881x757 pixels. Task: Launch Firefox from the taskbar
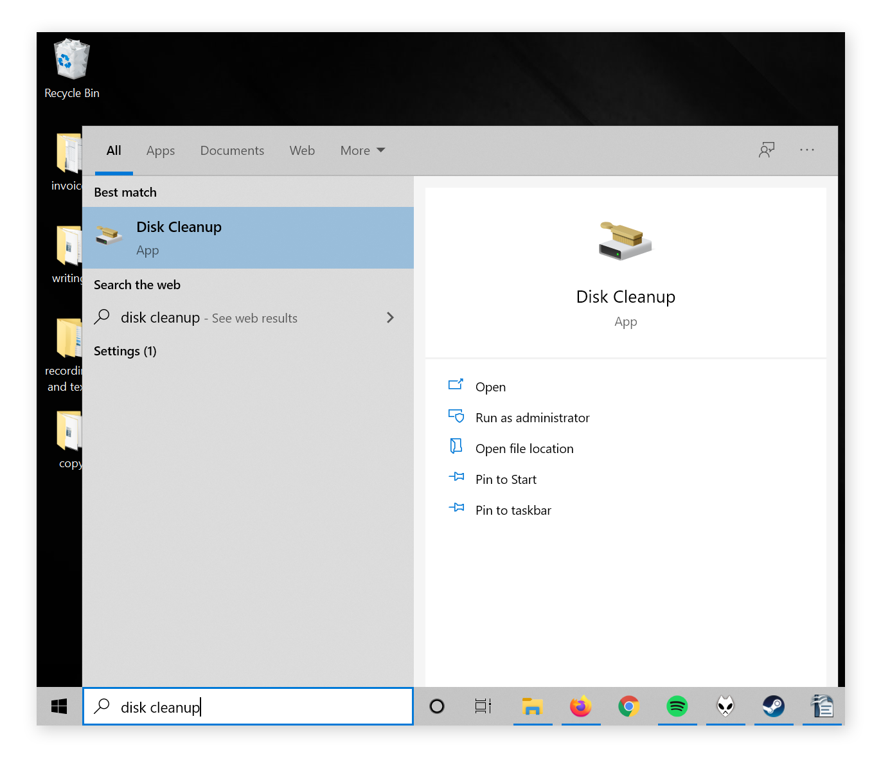580,706
